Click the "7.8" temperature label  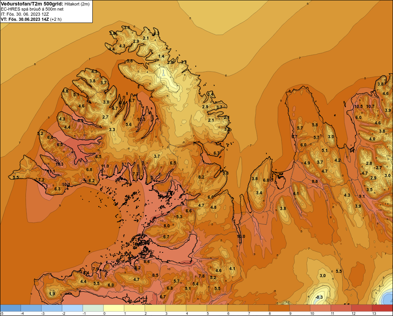(202, 276)
